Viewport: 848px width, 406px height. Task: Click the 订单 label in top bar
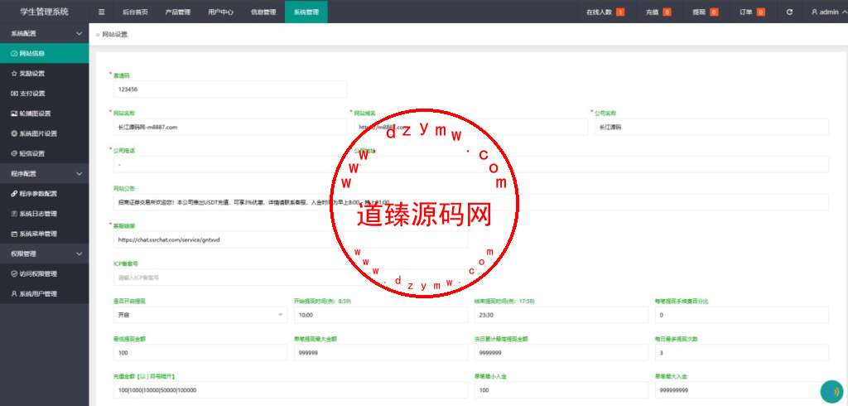(746, 12)
